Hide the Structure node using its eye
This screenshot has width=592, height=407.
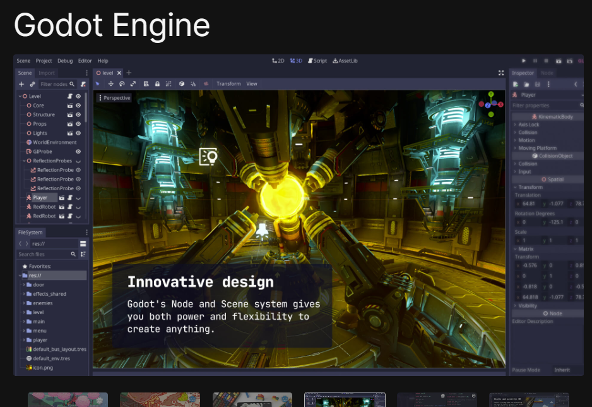pos(78,114)
